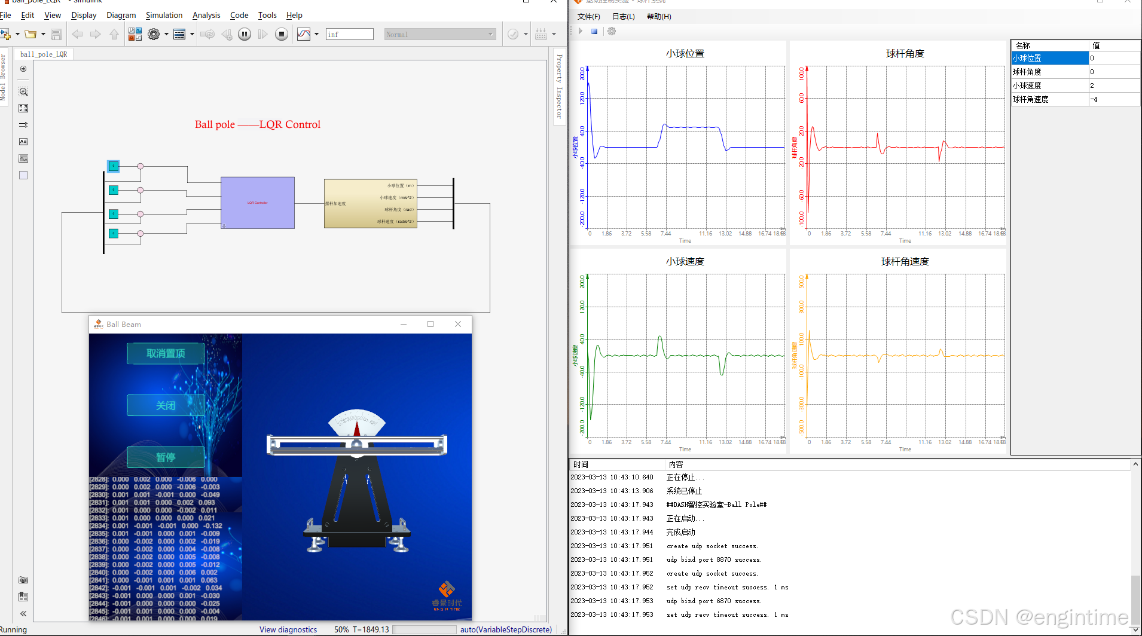Click the play icon in right window toolbar

click(x=580, y=31)
